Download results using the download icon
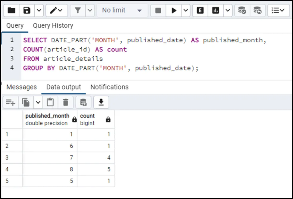The image size is (293, 199). click(101, 102)
